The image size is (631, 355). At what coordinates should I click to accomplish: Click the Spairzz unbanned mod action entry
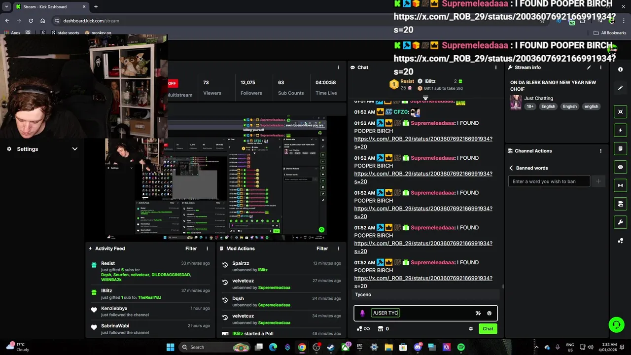(x=281, y=267)
